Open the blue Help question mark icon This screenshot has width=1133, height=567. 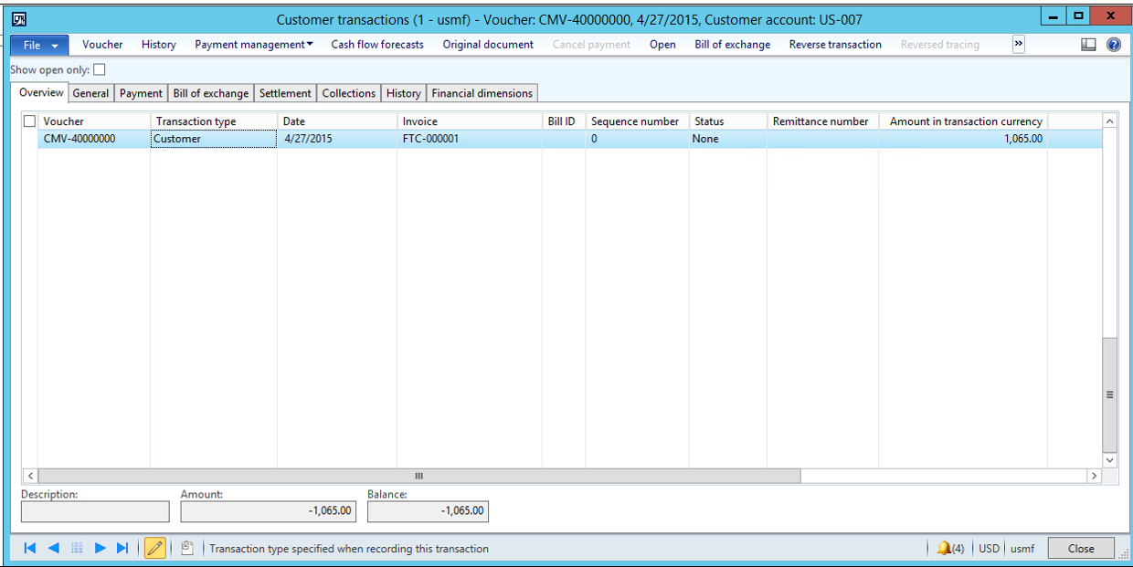click(x=1114, y=45)
